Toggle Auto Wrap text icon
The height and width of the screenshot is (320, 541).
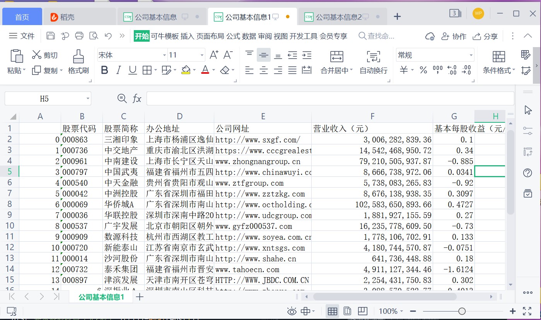pyautogui.click(x=373, y=56)
